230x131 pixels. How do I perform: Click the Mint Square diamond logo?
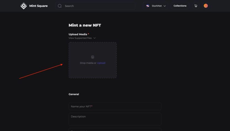[x=24, y=6]
